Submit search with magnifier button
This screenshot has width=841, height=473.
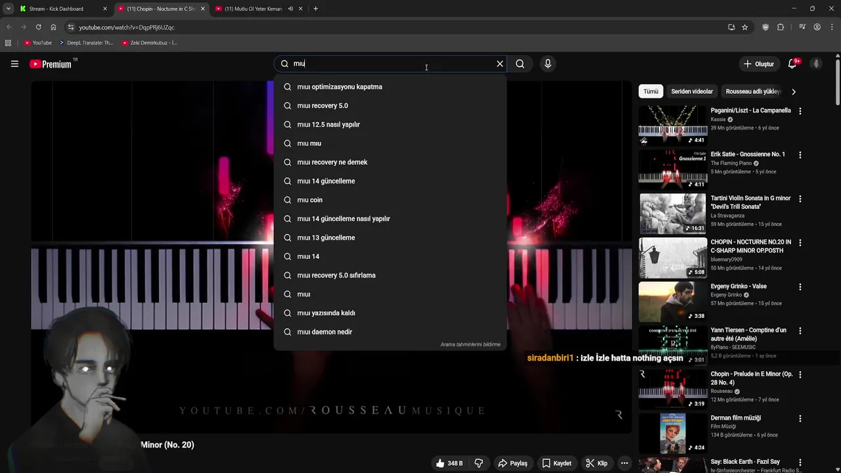(x=520, y=64)
